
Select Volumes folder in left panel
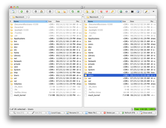(x=46, y=84)
